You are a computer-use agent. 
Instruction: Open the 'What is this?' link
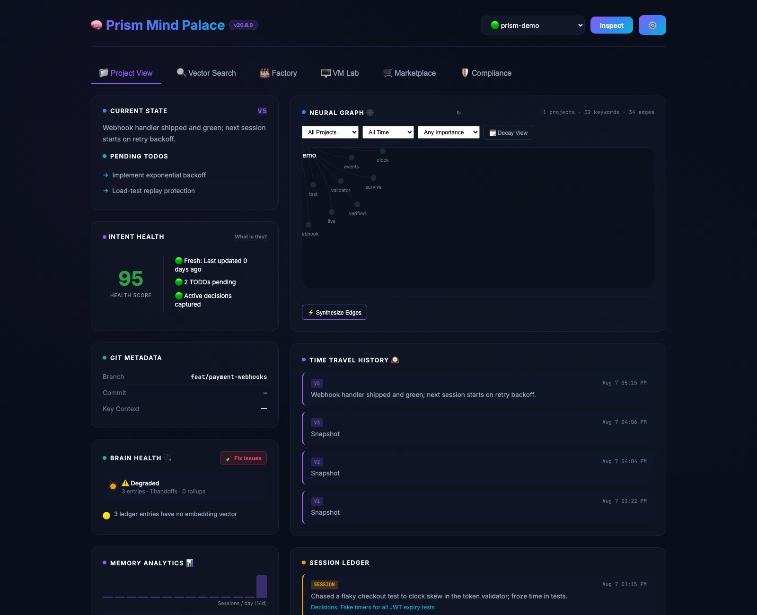tap(251, 237)
